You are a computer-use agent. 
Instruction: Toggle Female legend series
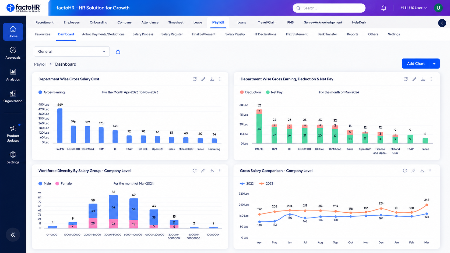tap(64, 184)
